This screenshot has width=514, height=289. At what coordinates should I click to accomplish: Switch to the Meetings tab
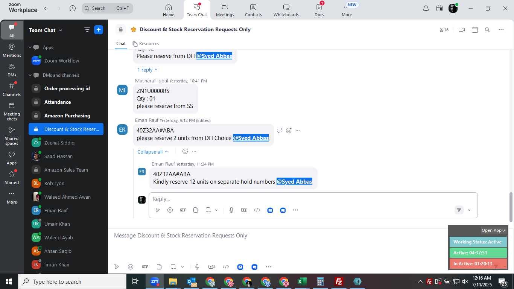[225, 10]
